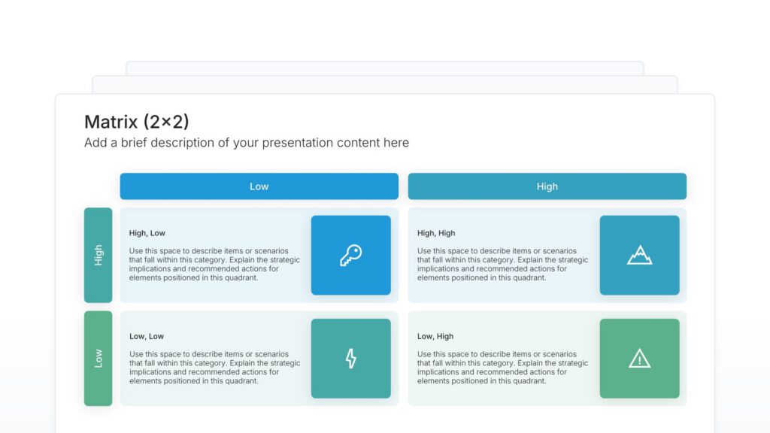Click the High, Low quadrant description paragraph
This screenshot has height=433, width=770.
(214, 265)
